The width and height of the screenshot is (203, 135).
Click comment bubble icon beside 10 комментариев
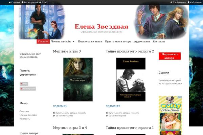[x=107, y=116]
